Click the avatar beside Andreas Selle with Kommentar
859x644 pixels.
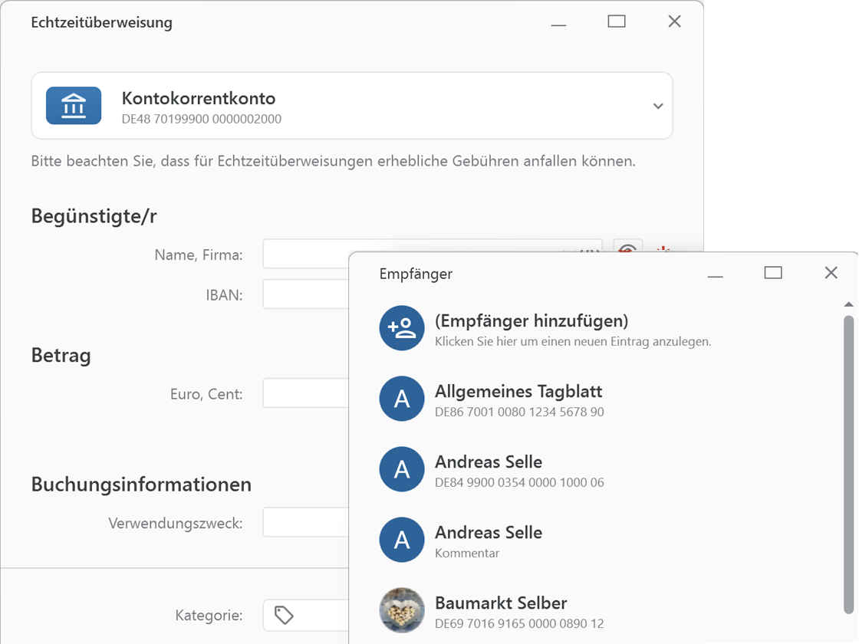(x=401, y=540)
